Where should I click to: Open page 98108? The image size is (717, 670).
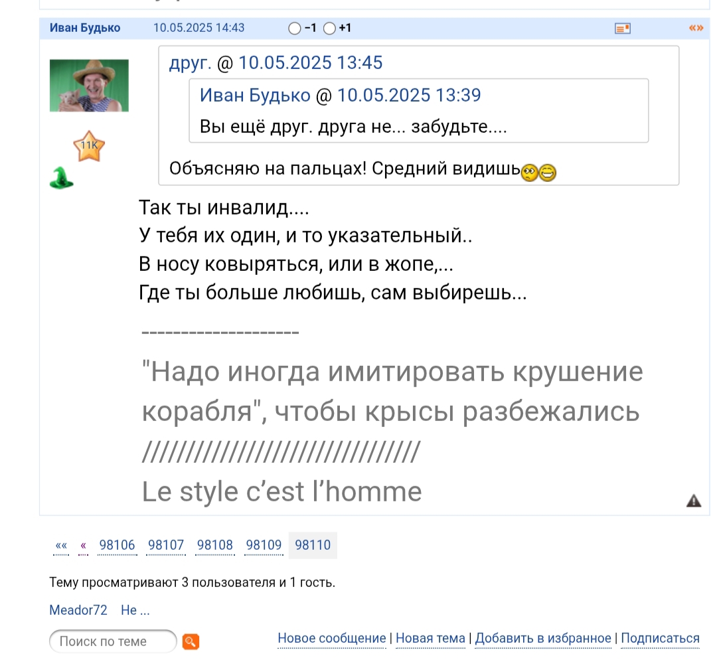(215, 545)
